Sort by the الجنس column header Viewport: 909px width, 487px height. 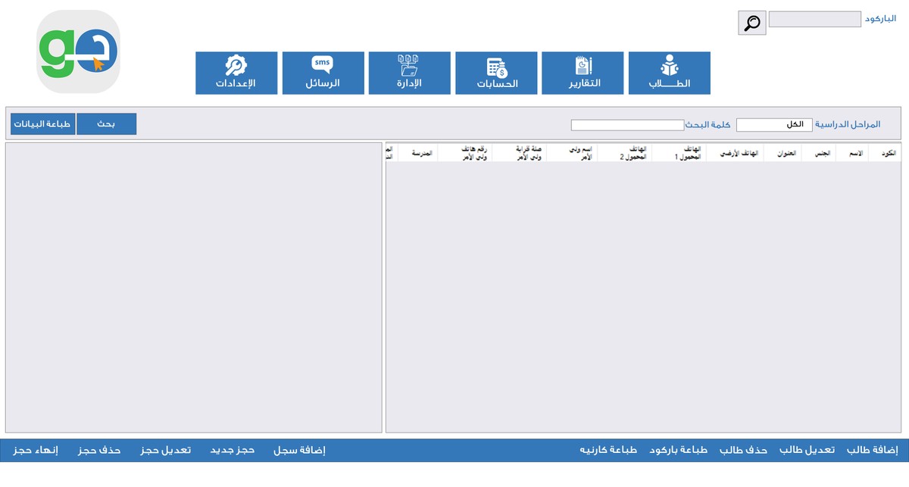(820, 152)
